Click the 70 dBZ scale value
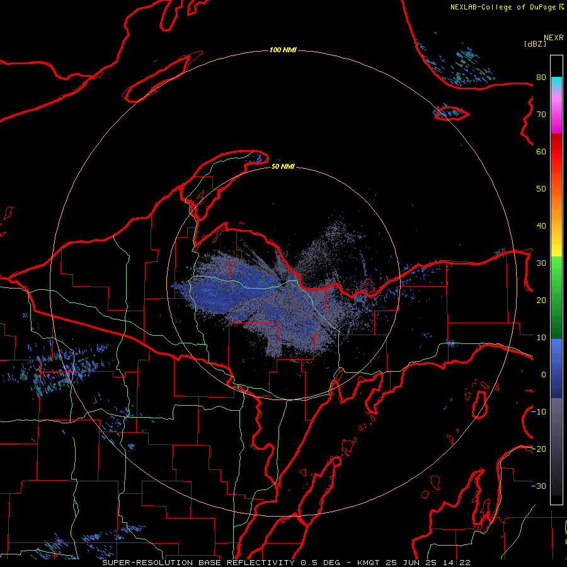The width and height of the screenshot is (567, 567). 541,115
